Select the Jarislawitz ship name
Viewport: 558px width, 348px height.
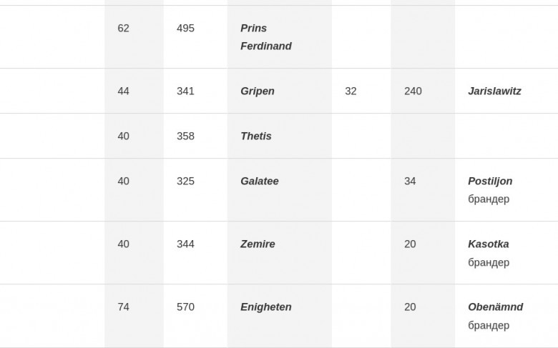(494, 91)
